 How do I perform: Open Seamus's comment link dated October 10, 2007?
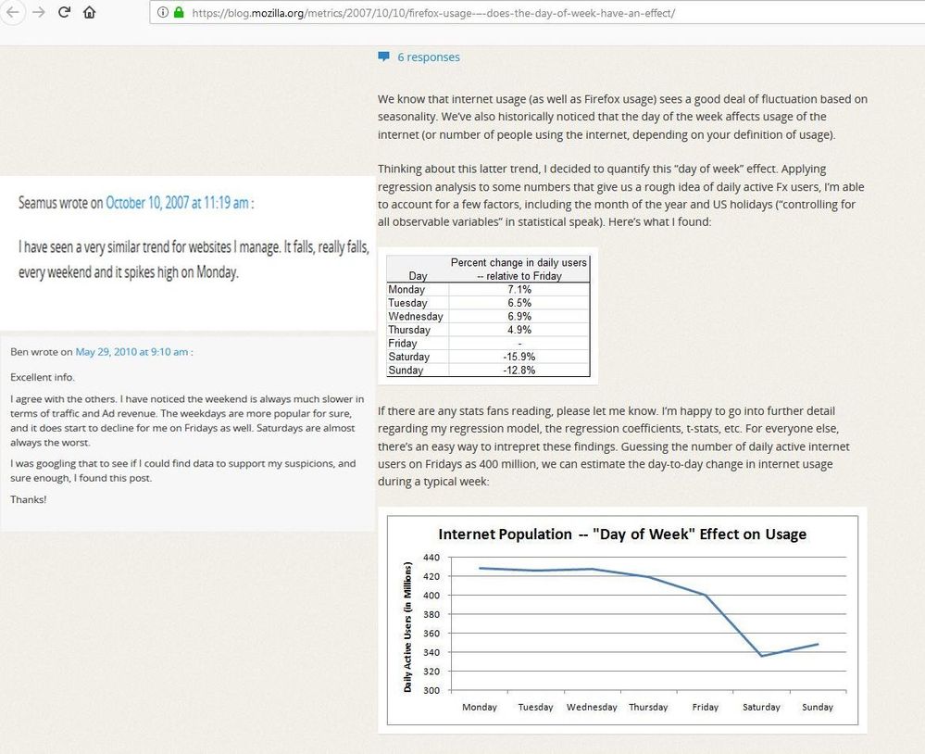click(177, 203)
